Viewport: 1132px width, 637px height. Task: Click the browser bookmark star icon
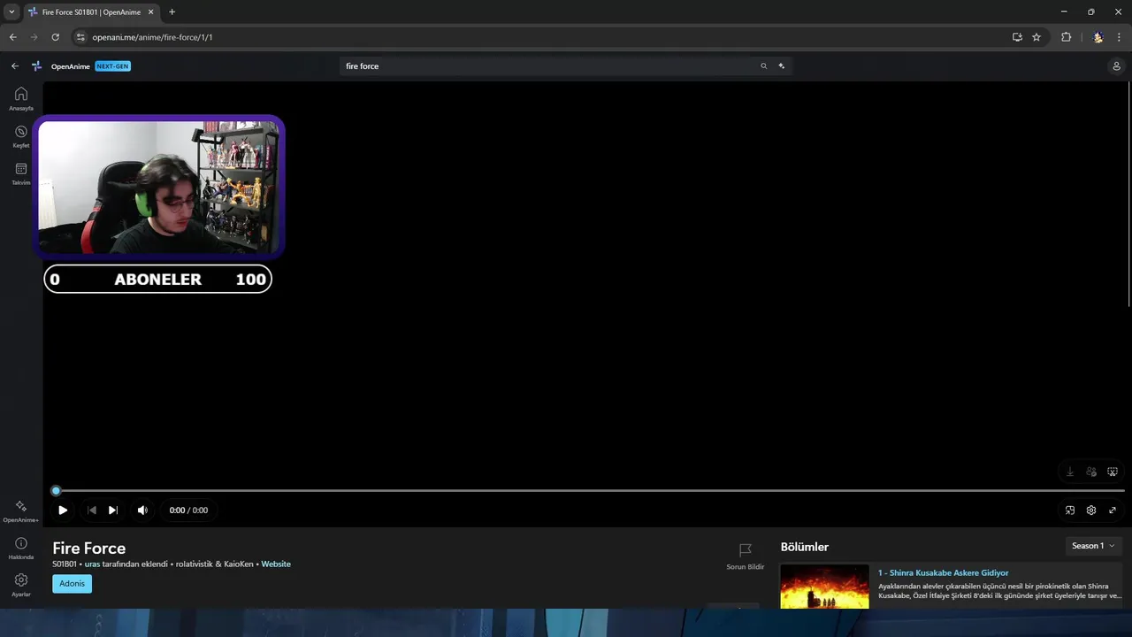pos(1036,37)
